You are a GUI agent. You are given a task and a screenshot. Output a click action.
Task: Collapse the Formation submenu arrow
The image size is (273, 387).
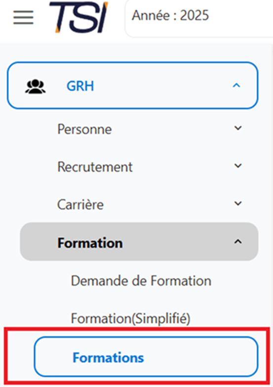tap(238, 242)
